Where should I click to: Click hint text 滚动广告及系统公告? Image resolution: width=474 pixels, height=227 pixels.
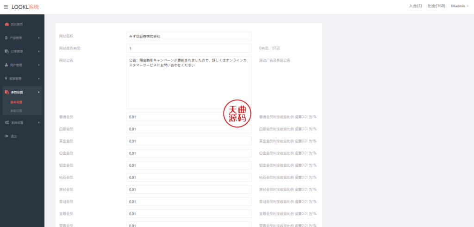point(275,60)
